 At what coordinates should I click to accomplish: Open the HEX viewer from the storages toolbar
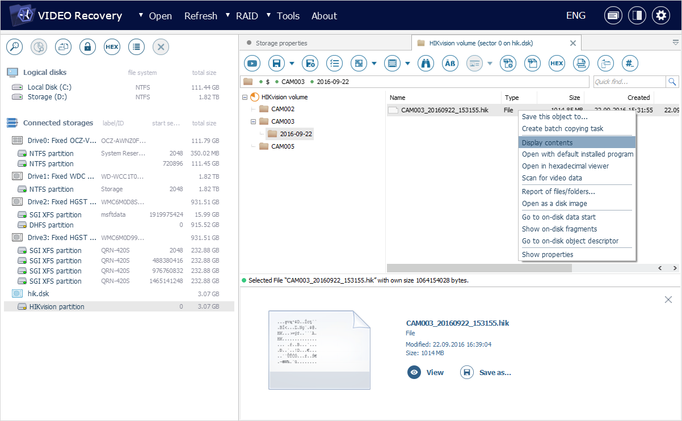[112, 47]
